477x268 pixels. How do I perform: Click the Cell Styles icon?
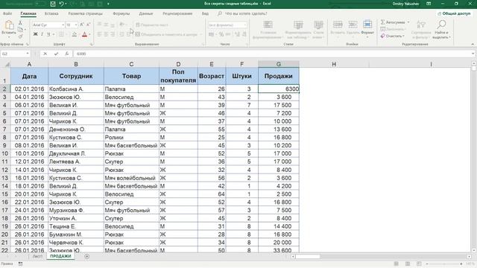coord(318,25)
